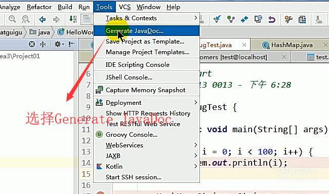This screenshot has height=194, width=329.
Task: Open Project Structure toolbar icon
Action: (302, 20)
